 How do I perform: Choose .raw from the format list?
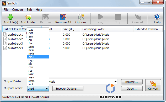point(38,67)
